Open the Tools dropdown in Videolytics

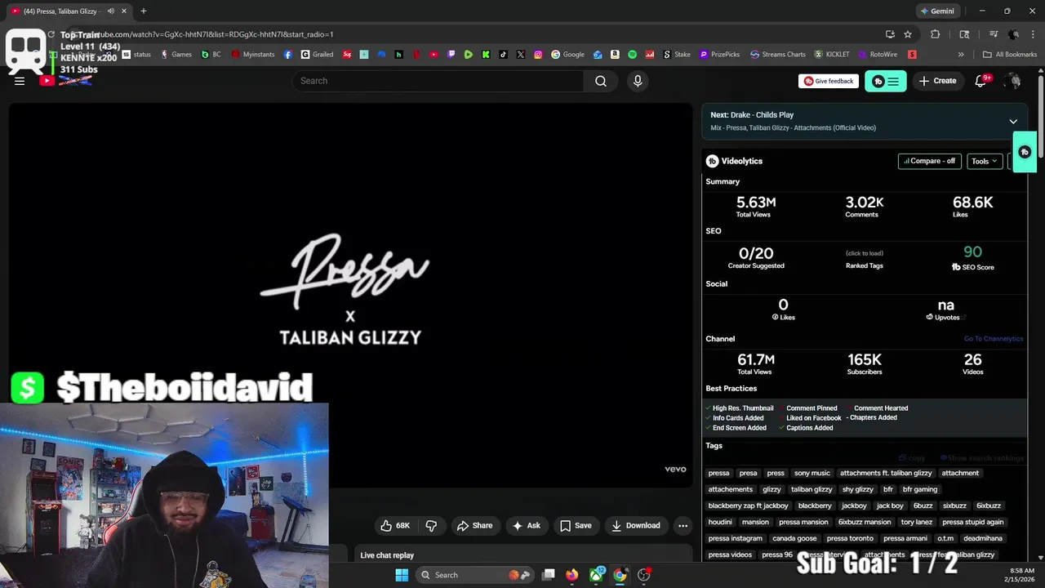(985, 161)
